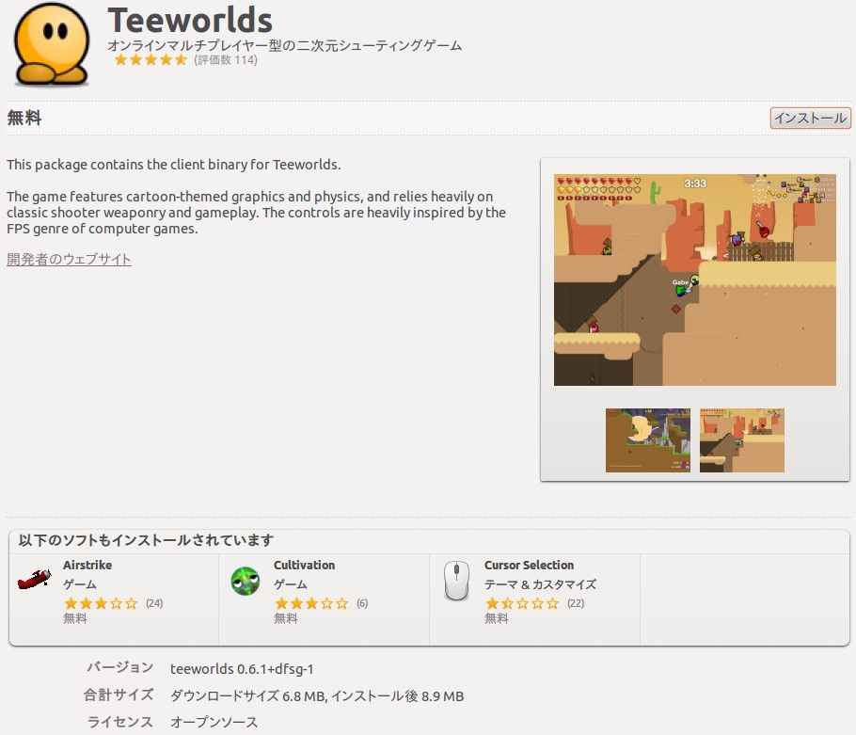Click the (評価数 114) review count

(226, 60)
